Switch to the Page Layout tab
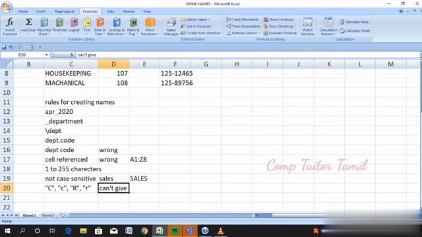 coord(64,12)
